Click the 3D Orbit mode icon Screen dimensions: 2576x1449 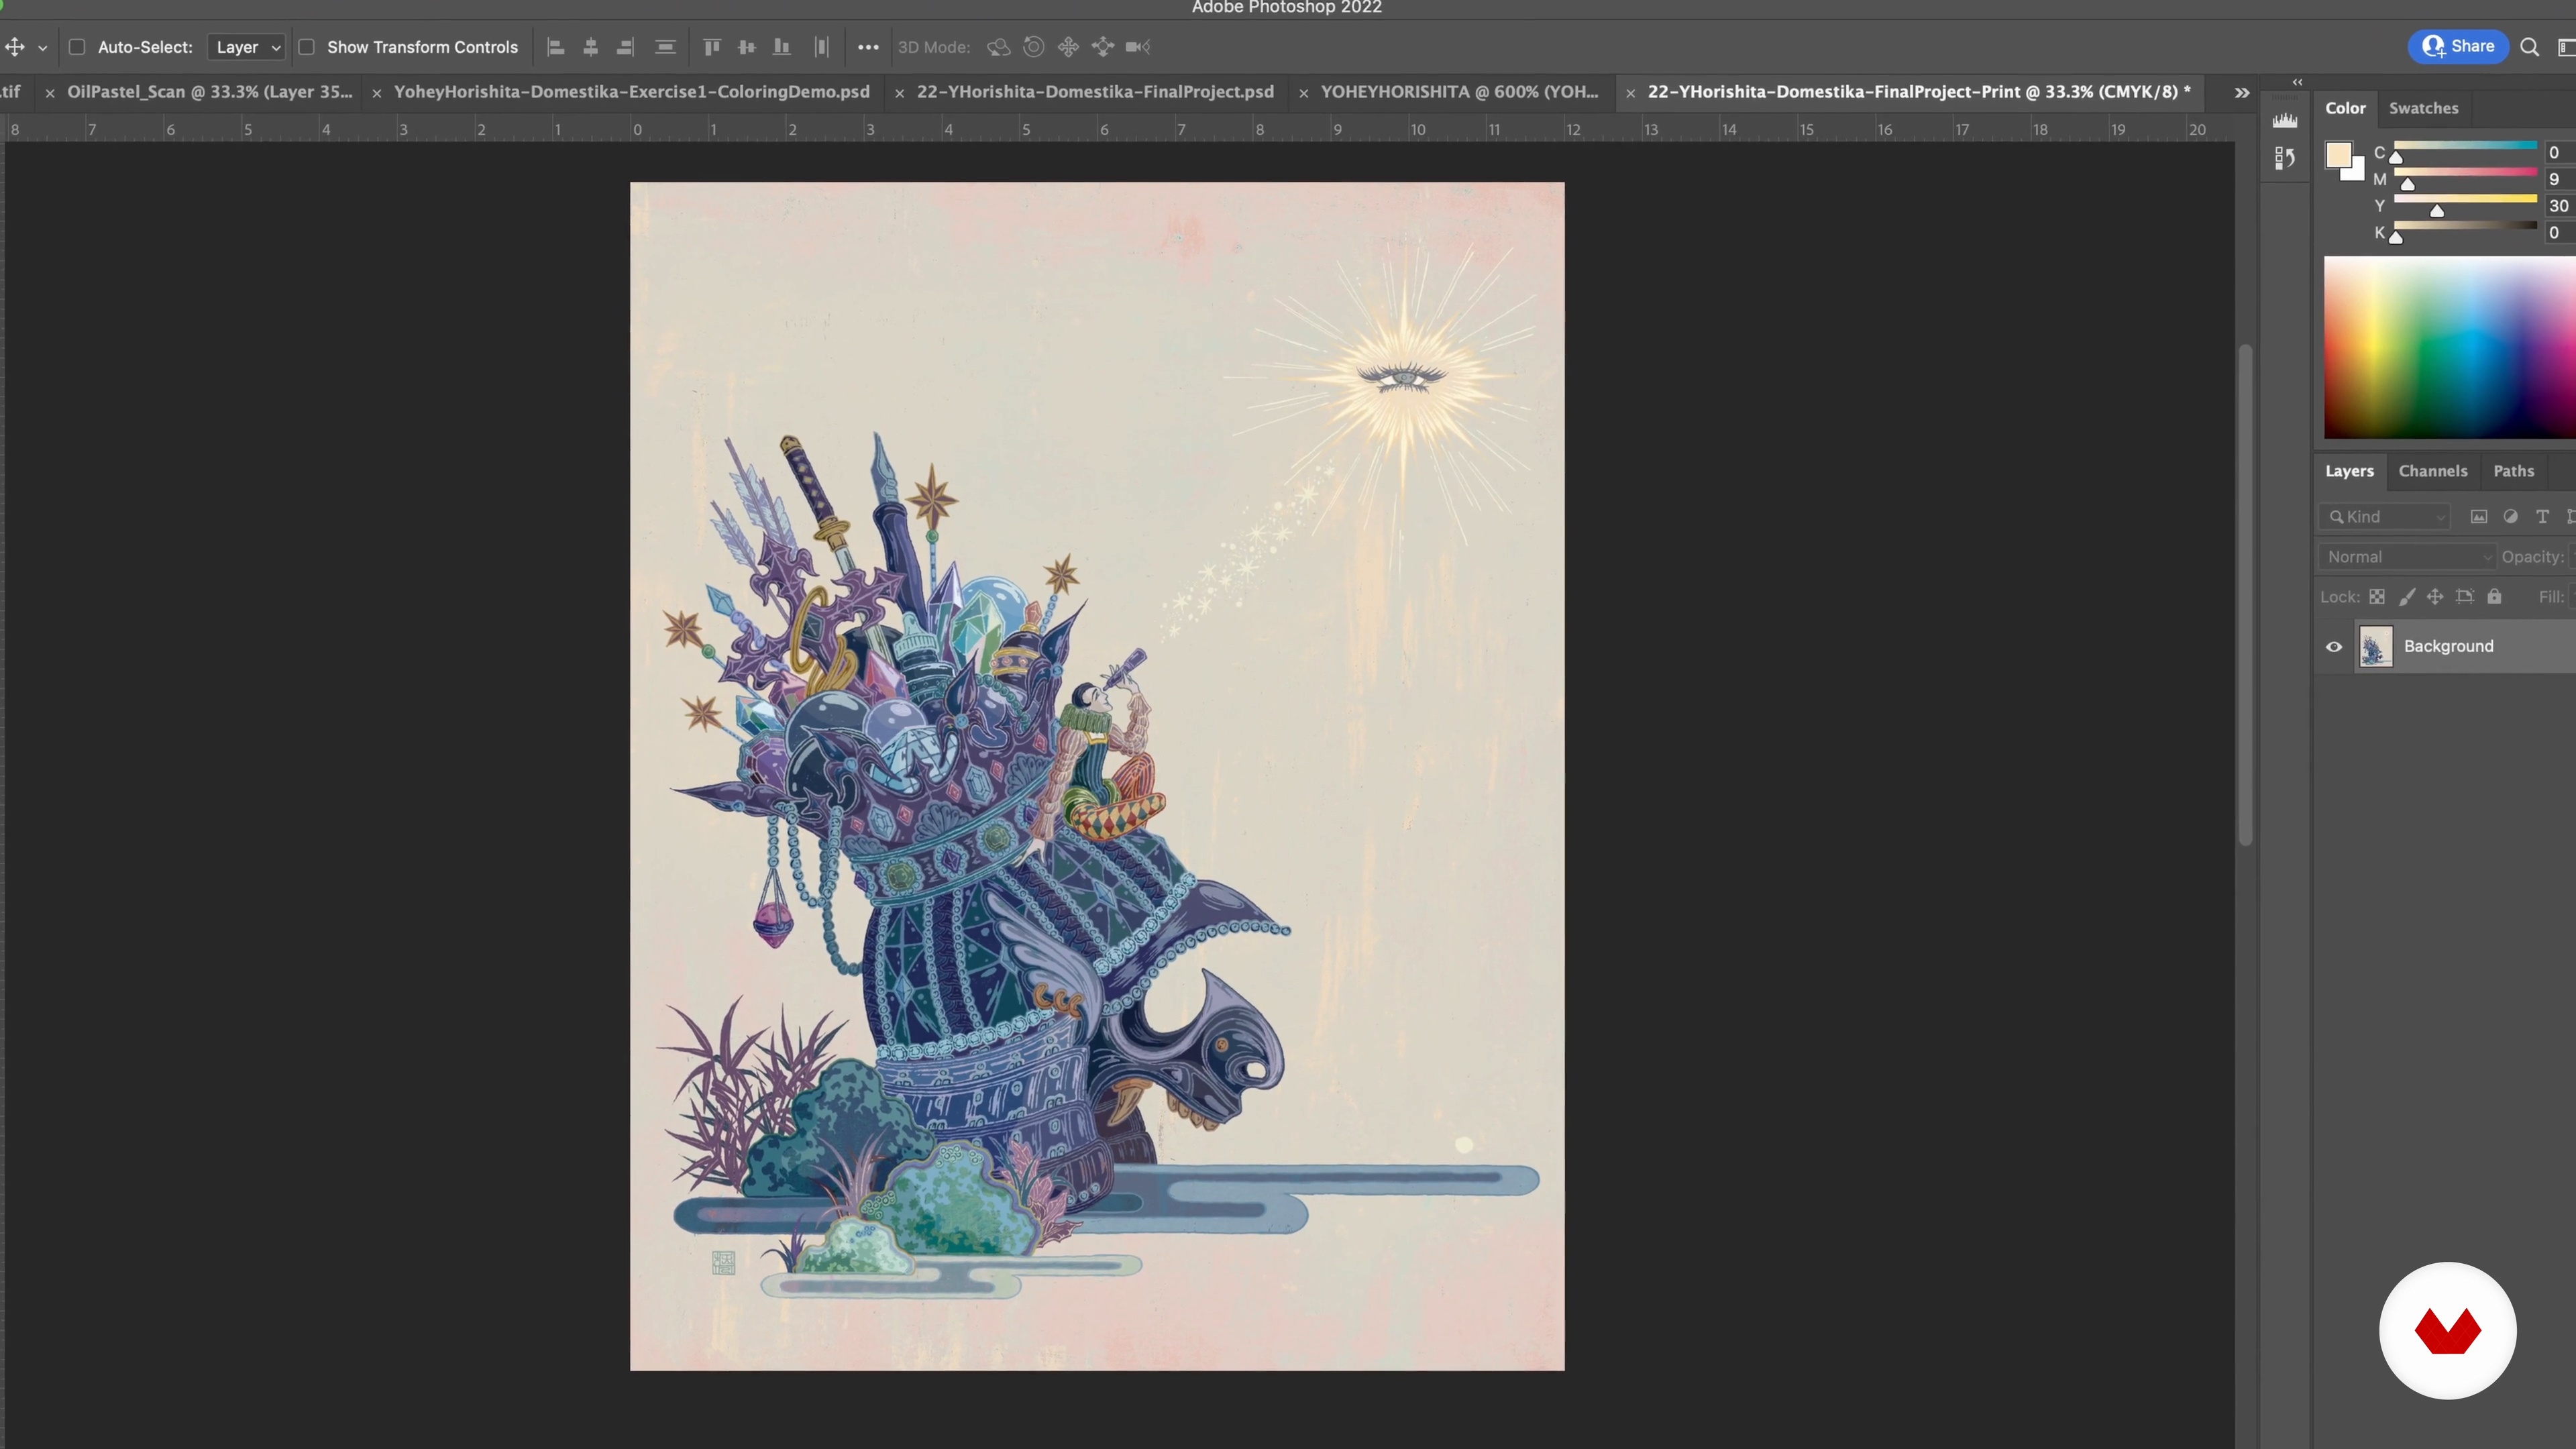pyautogui.click(x=998, y=47)
